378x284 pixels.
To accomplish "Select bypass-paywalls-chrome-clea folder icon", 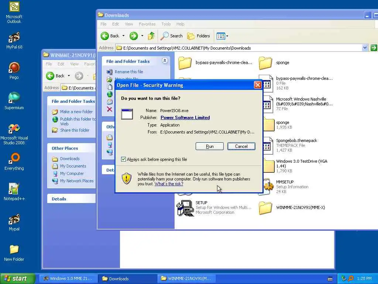I will 185,62.
